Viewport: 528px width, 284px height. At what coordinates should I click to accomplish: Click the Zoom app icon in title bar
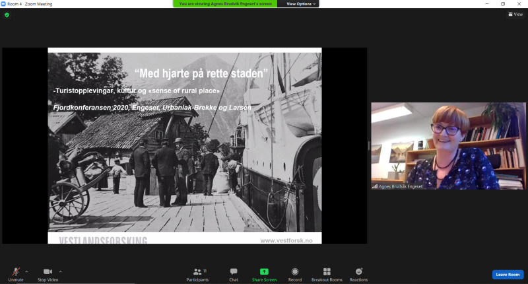[4, 4]
